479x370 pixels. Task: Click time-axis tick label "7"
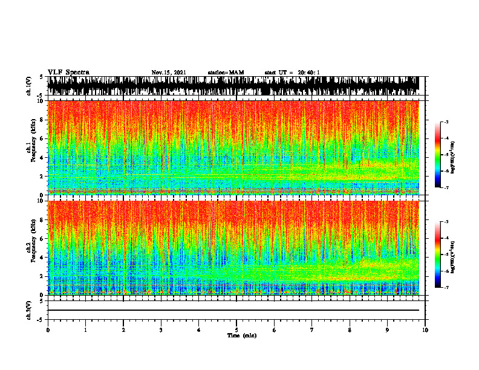point(312,330)
